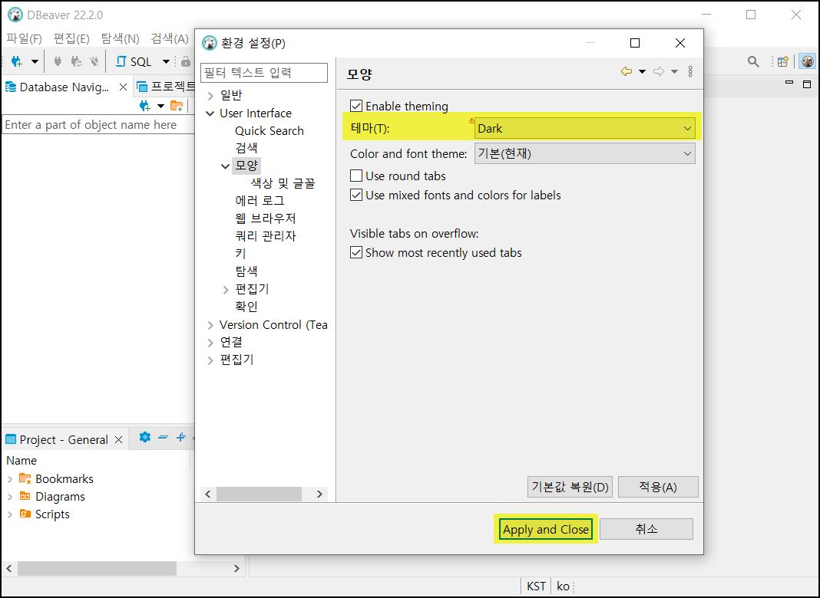This screenshot has height=598, width=820.
Task: Click the 필터 텍스트 입력 filter field
Action: pos(264,73)
